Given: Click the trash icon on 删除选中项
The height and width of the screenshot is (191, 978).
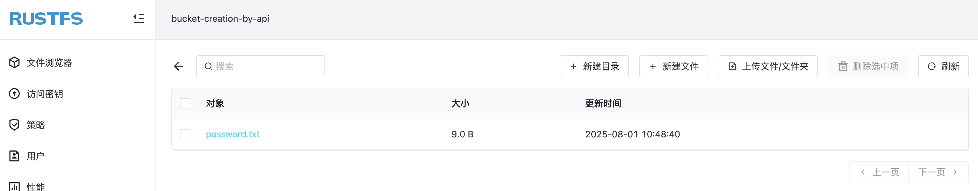Looking at the screenshot, I should pyautogui.click(x=842, y=66).
